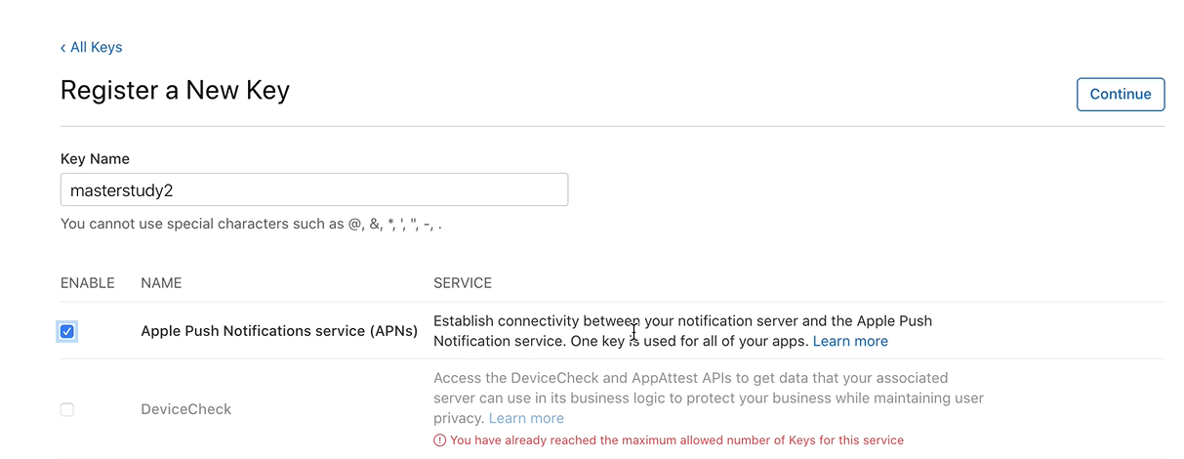Open Learn more link for DeviceCheck

(526, 419)
